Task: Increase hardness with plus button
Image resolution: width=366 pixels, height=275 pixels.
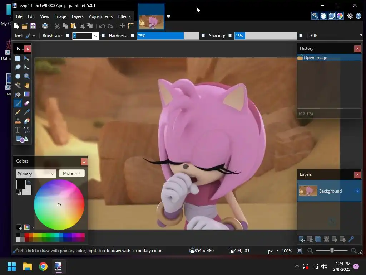Action: (x=203, y=35)
